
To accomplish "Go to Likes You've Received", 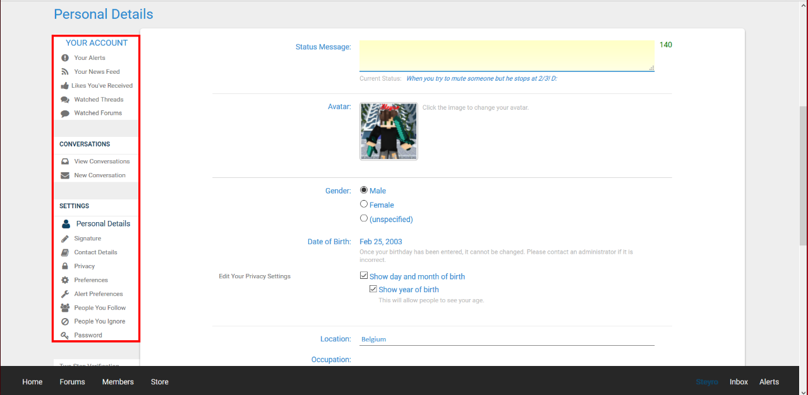I will click(102, 86).
